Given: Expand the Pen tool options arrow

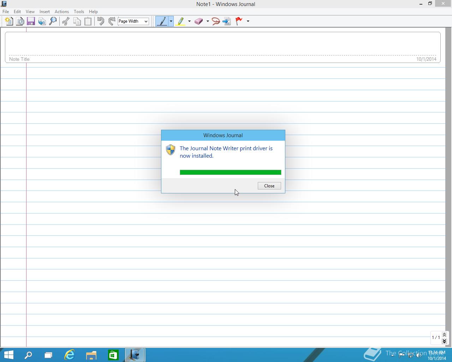Looking at the screenshot, I should click(171, 21).
